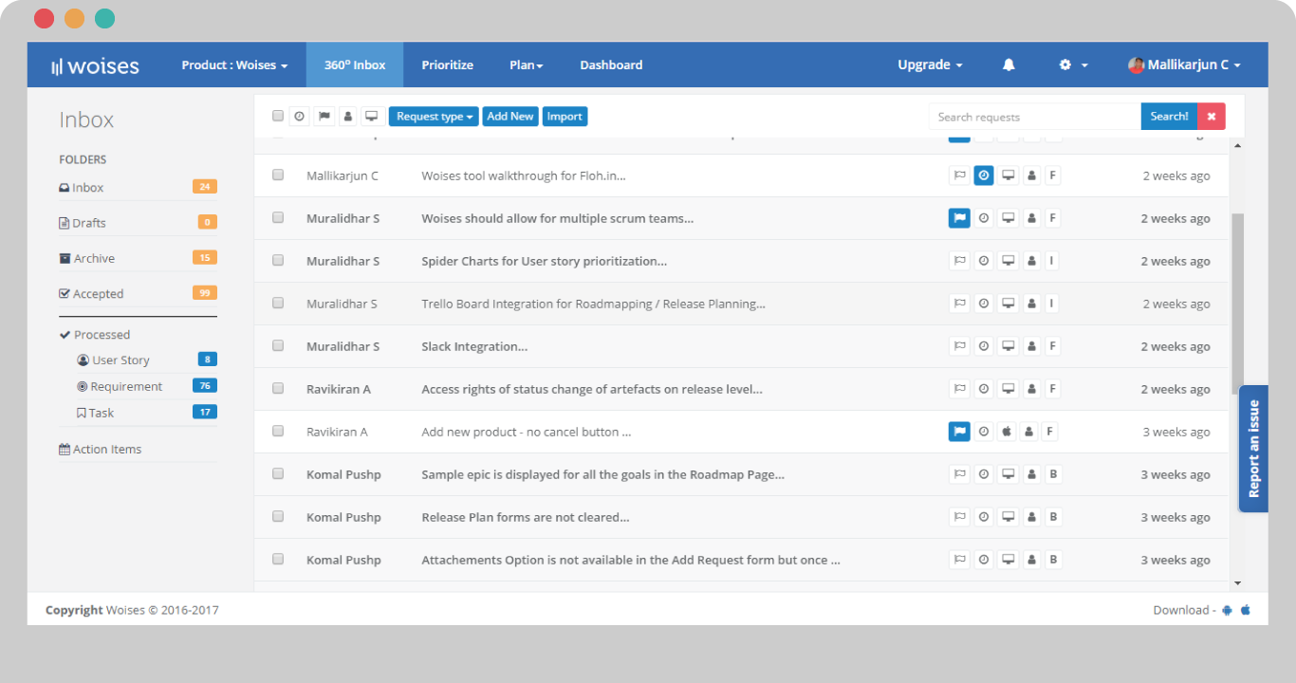This screenshot has width=1296, height=683.
Task: Expand the Plan menu
Action: 527,65
